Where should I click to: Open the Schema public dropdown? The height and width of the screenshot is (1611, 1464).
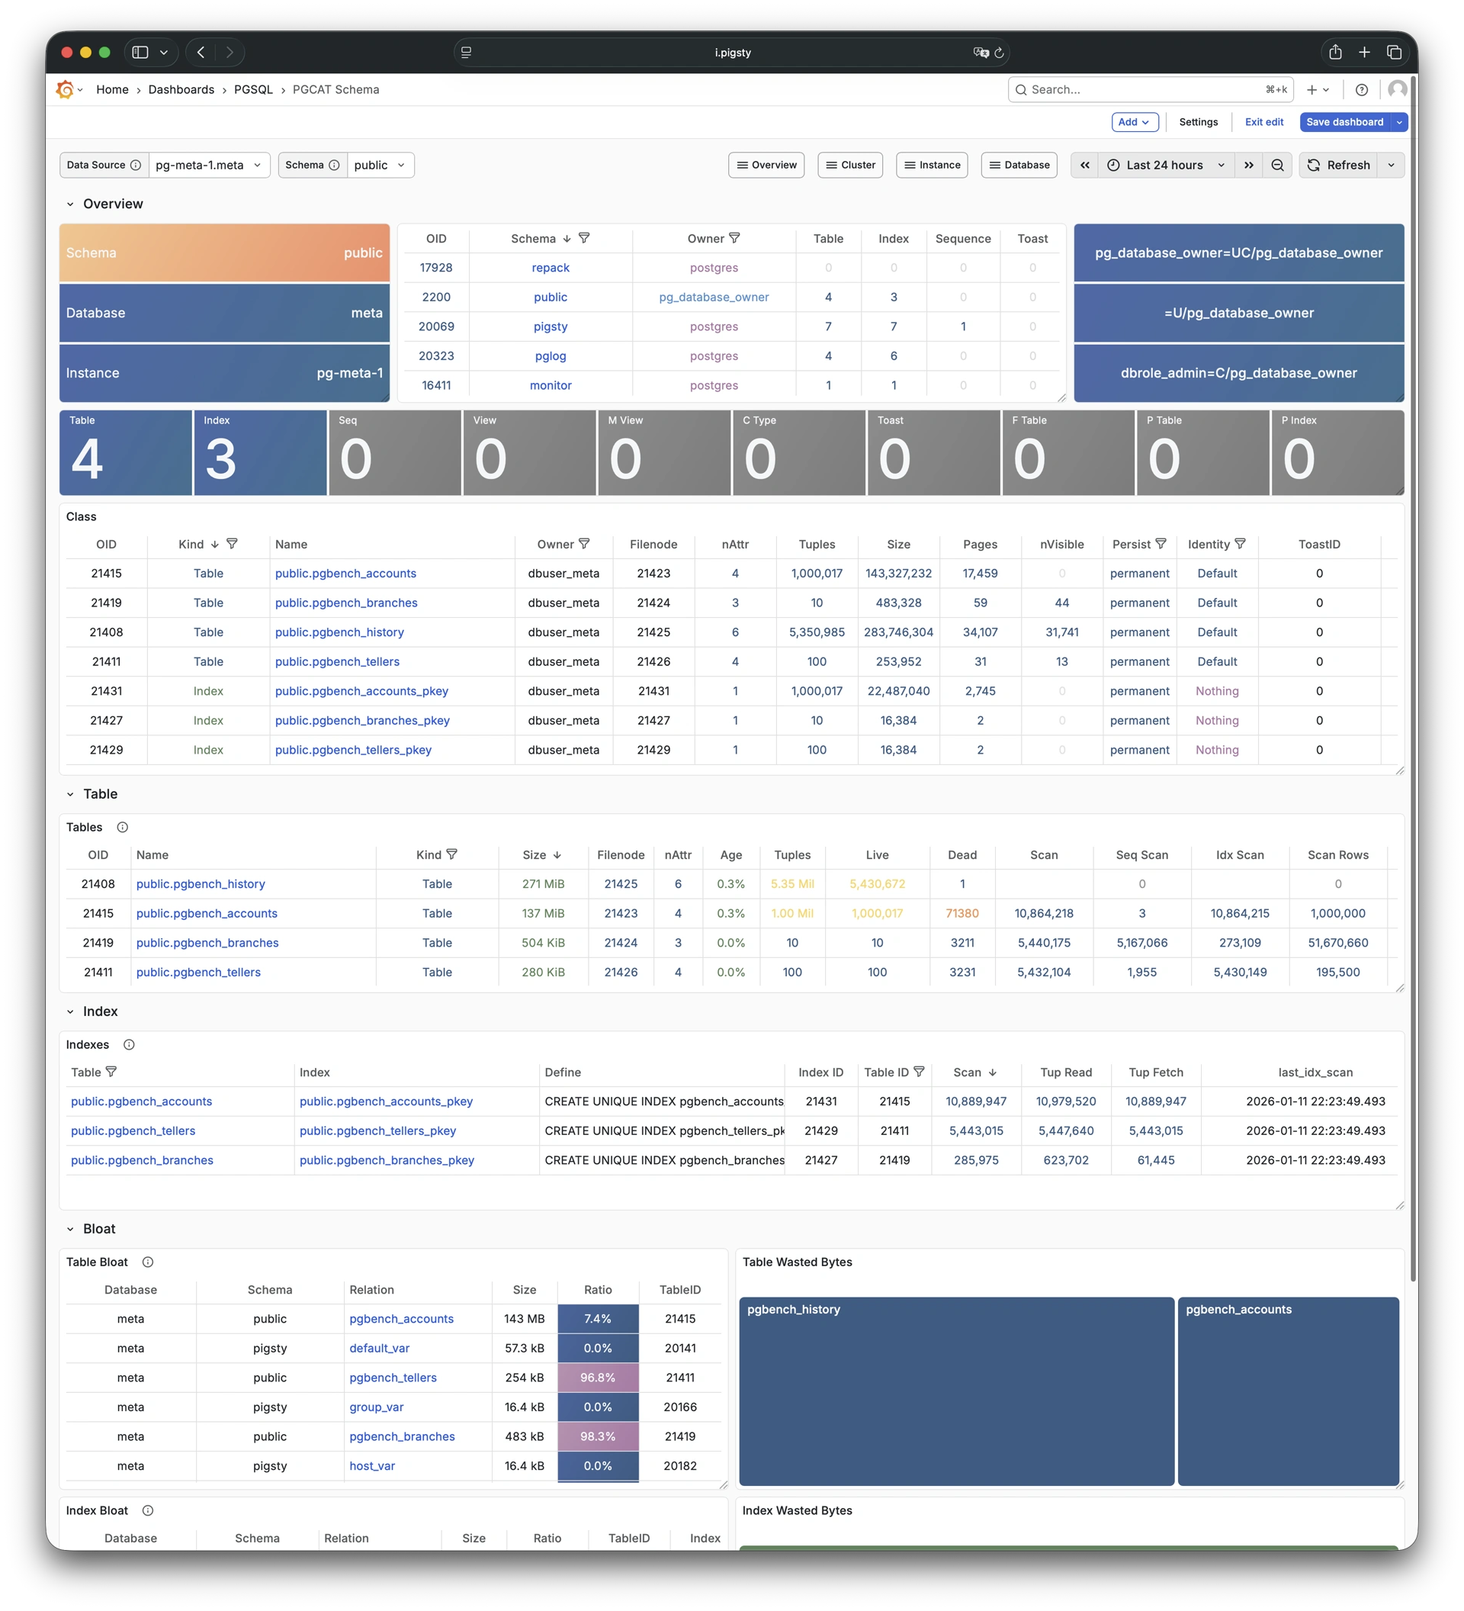tap(380, 166)
